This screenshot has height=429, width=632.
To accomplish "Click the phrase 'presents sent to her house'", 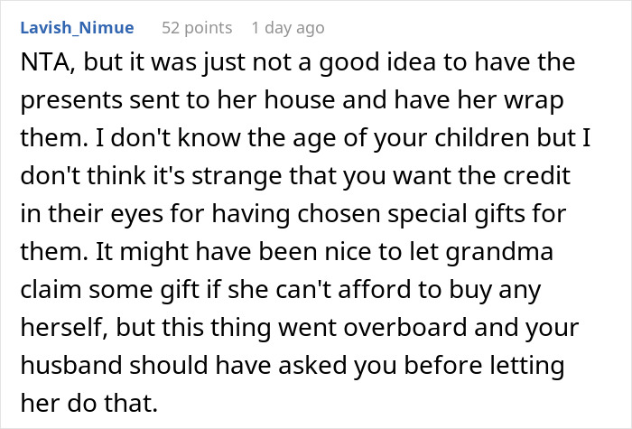I will (178, 100).
